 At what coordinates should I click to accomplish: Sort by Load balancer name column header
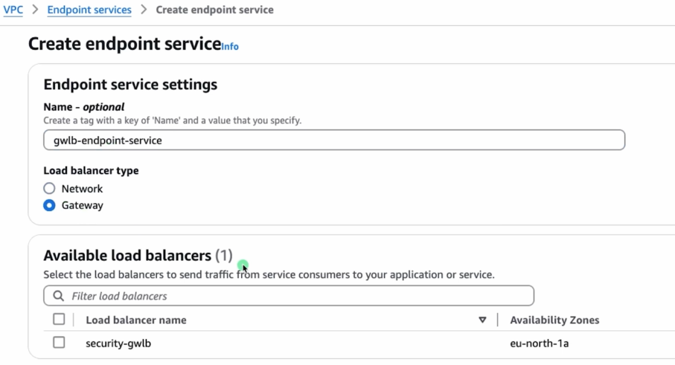pos(136,320)
